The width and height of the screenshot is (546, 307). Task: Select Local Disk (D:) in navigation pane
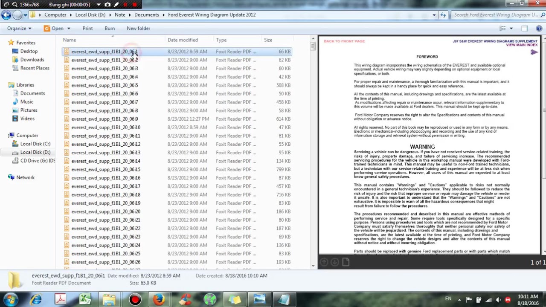click(x=35, y=152)
